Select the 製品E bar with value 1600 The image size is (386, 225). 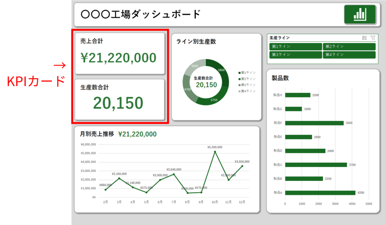299,137
